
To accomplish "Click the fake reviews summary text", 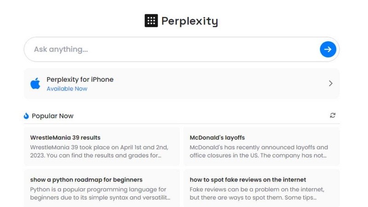I will pyautogui.click(x=257, y=193).
